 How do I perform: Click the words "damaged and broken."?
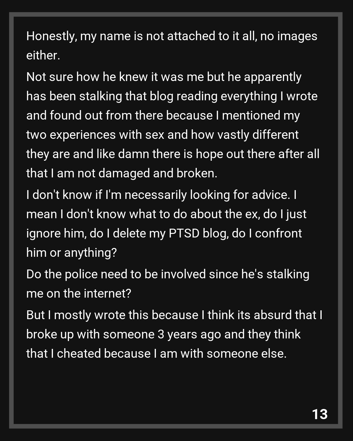point(158,173)
